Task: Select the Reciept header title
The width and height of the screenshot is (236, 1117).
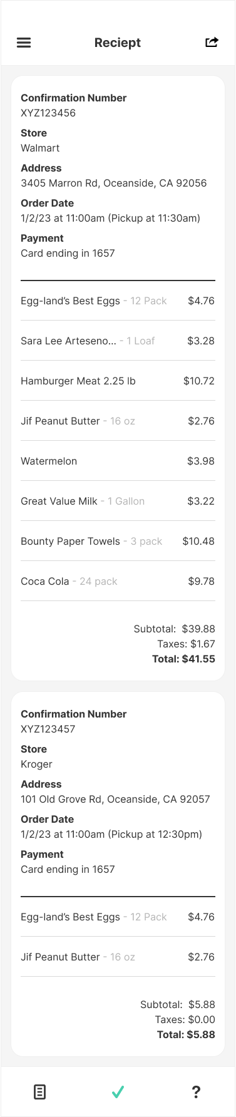Action: 118,43
